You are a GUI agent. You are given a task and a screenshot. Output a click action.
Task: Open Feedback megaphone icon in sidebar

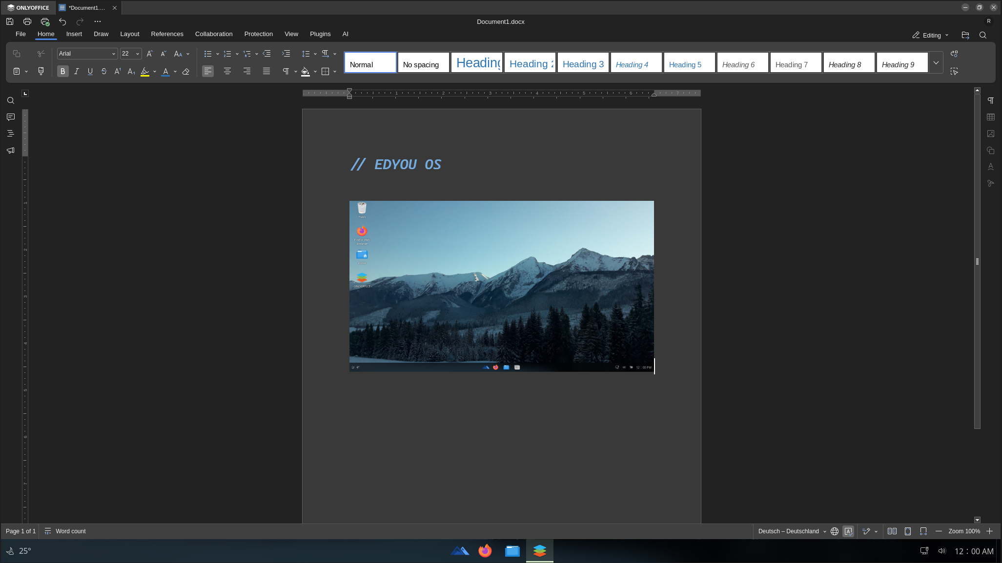tap(11, 150)
